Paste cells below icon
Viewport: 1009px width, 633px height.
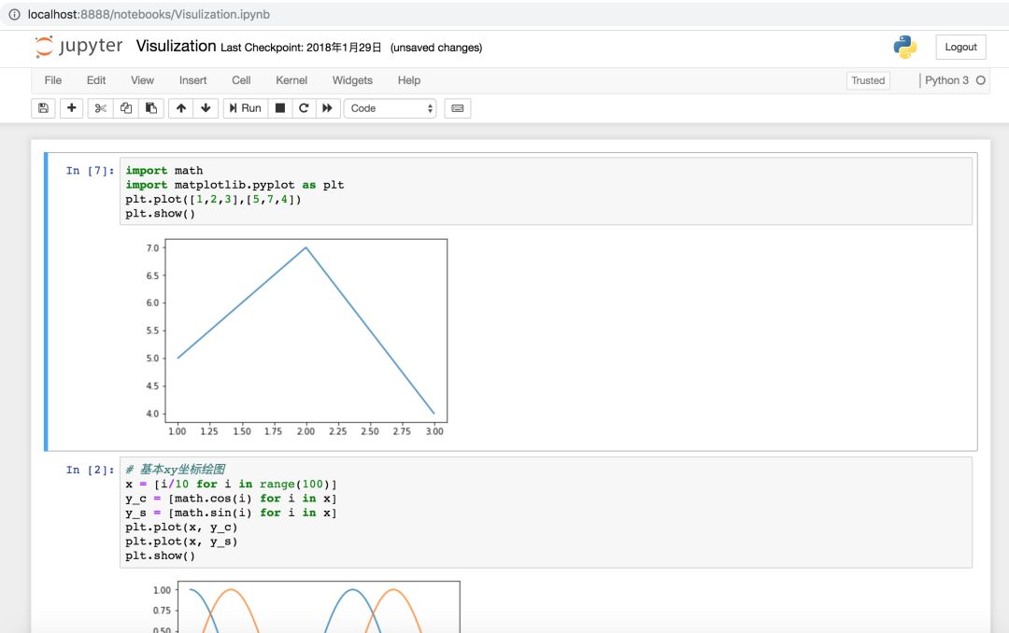pos(151,108)
